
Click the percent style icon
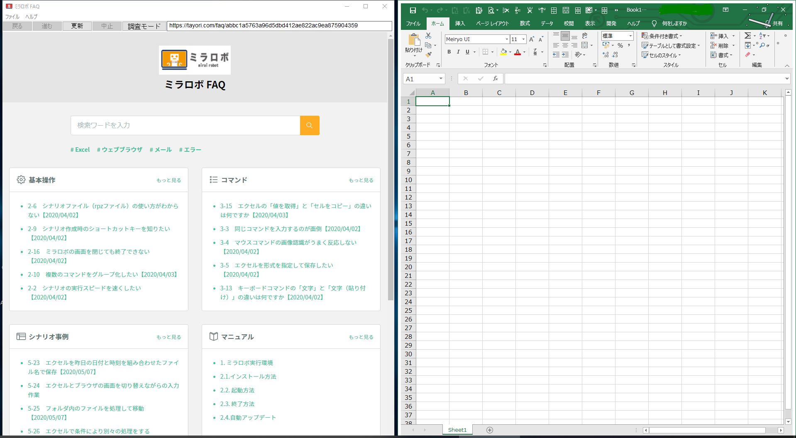click(x=620, y=45)
